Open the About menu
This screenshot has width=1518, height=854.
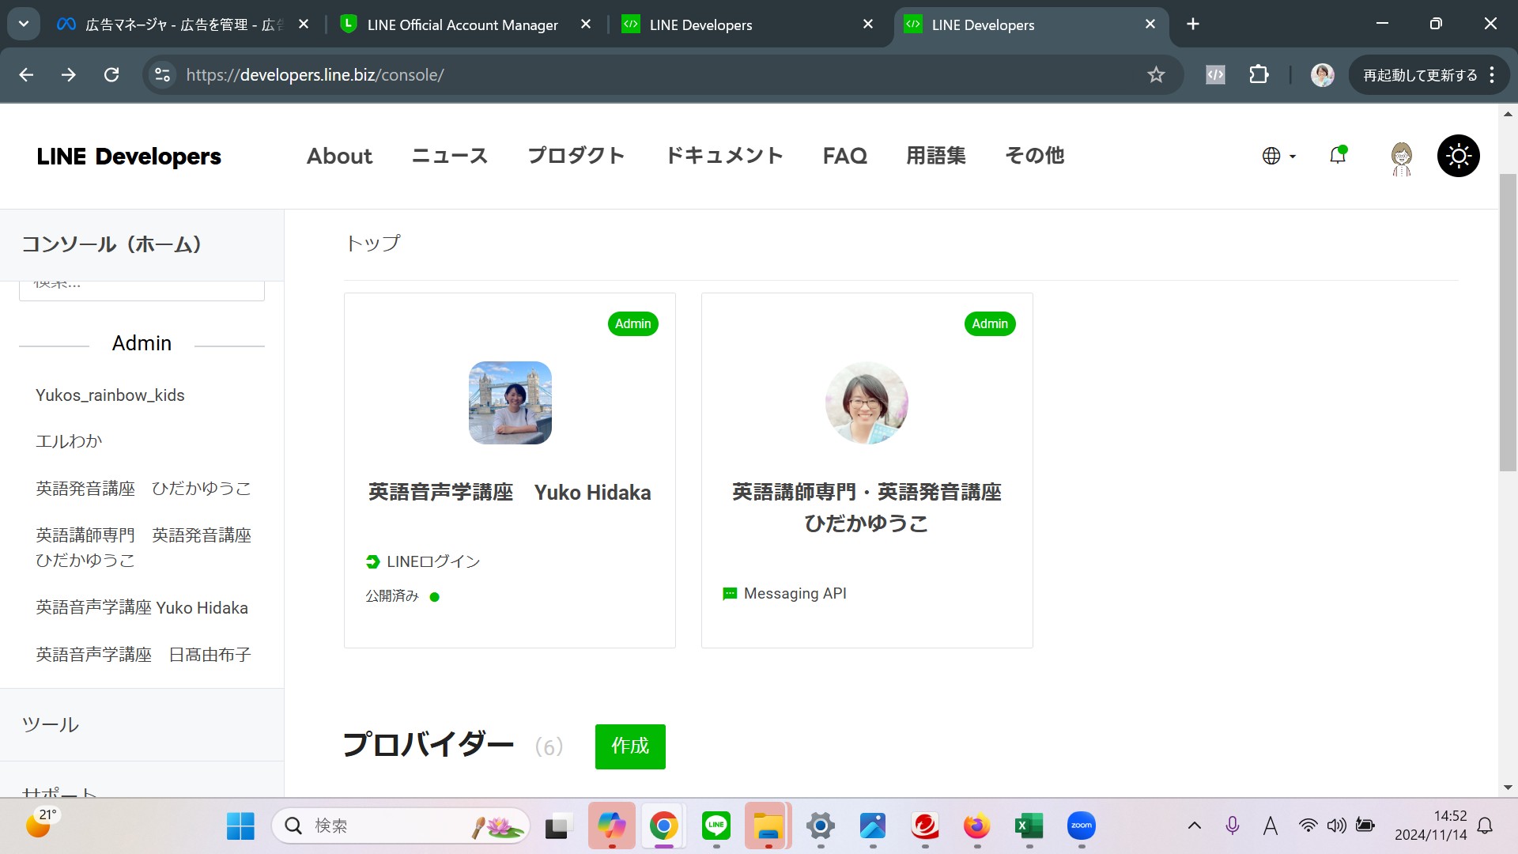pyautogui.click(x=339, y=156)
